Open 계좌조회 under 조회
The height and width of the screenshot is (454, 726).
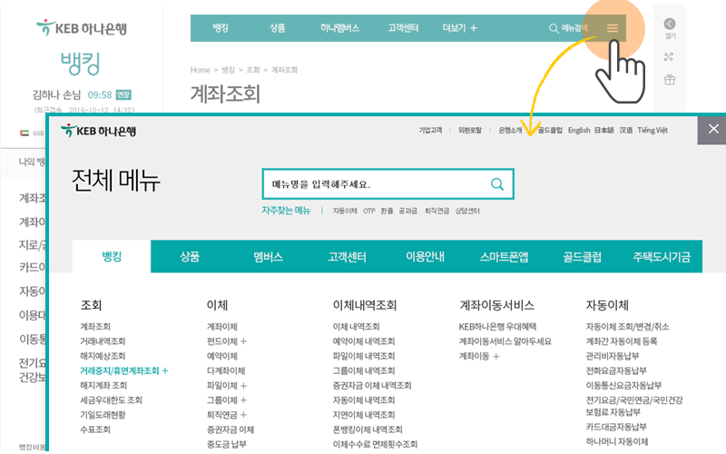coord(95,327)
